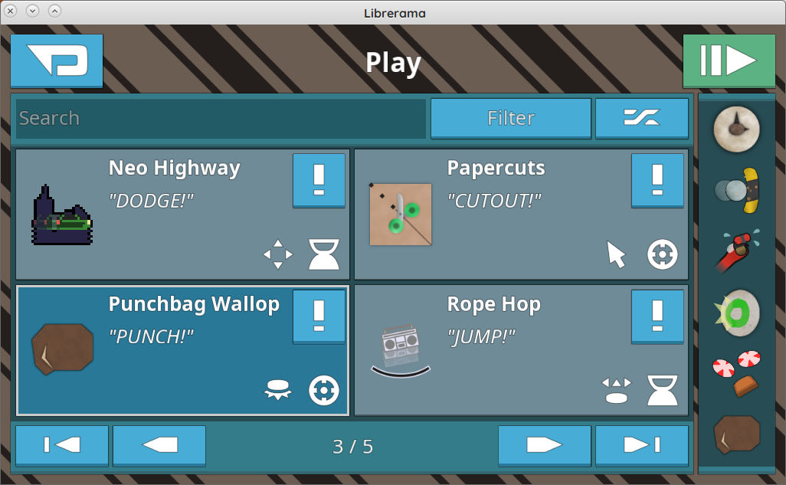Image resolution: width=786 pixels, height=485 pixels.
Task: Jump to the first page
Action: pyautogui.click(x=61, y=445)
